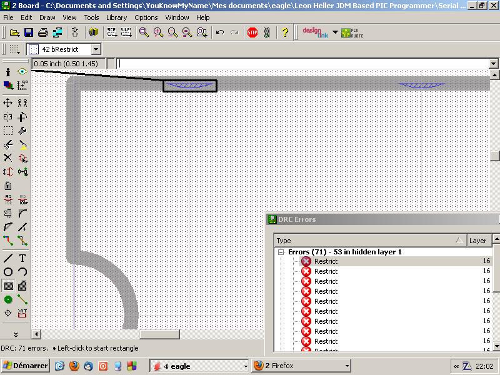Open the eagle taskbar group dropdown
Screen dimensions: 500x375
point(246,366)
